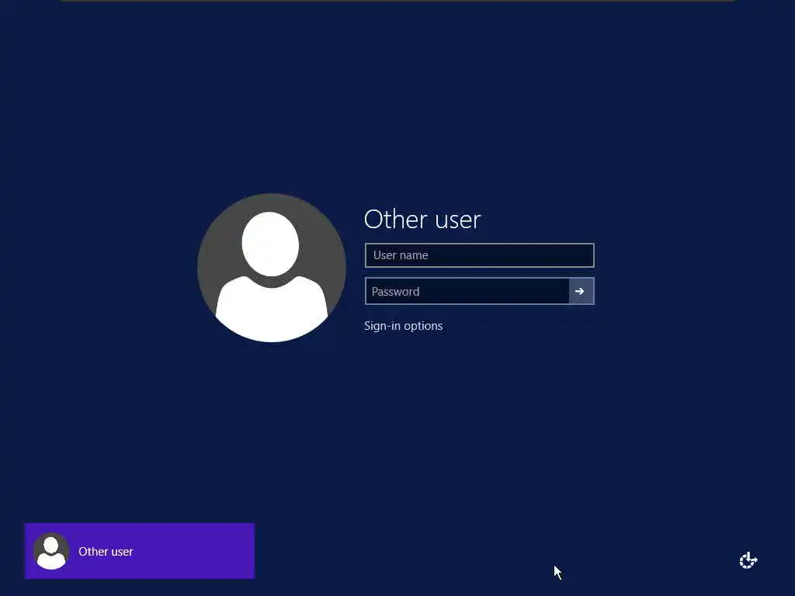This screenshot has height=596, width=795.
Task: Open the Ease of Access icon
Action: (x=748, y=560)
